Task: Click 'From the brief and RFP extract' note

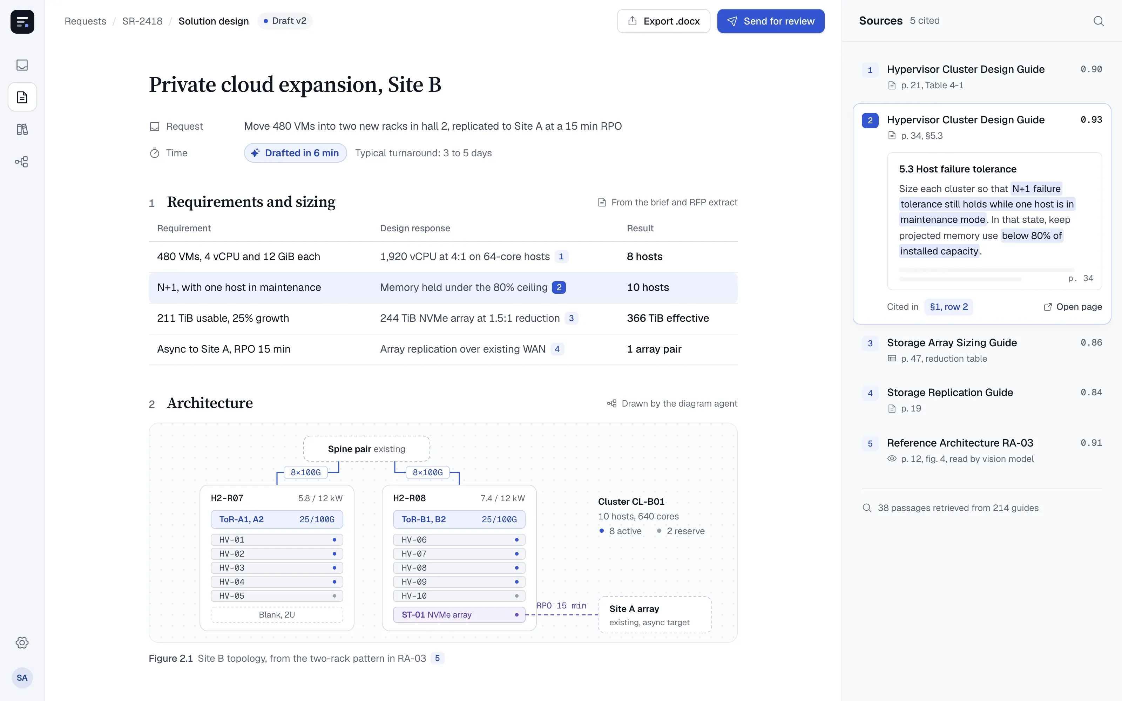Action: [668, 202]
